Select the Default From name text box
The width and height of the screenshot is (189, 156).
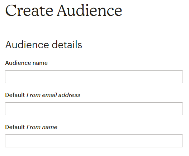pyautogui.click(x=94, y=141)
